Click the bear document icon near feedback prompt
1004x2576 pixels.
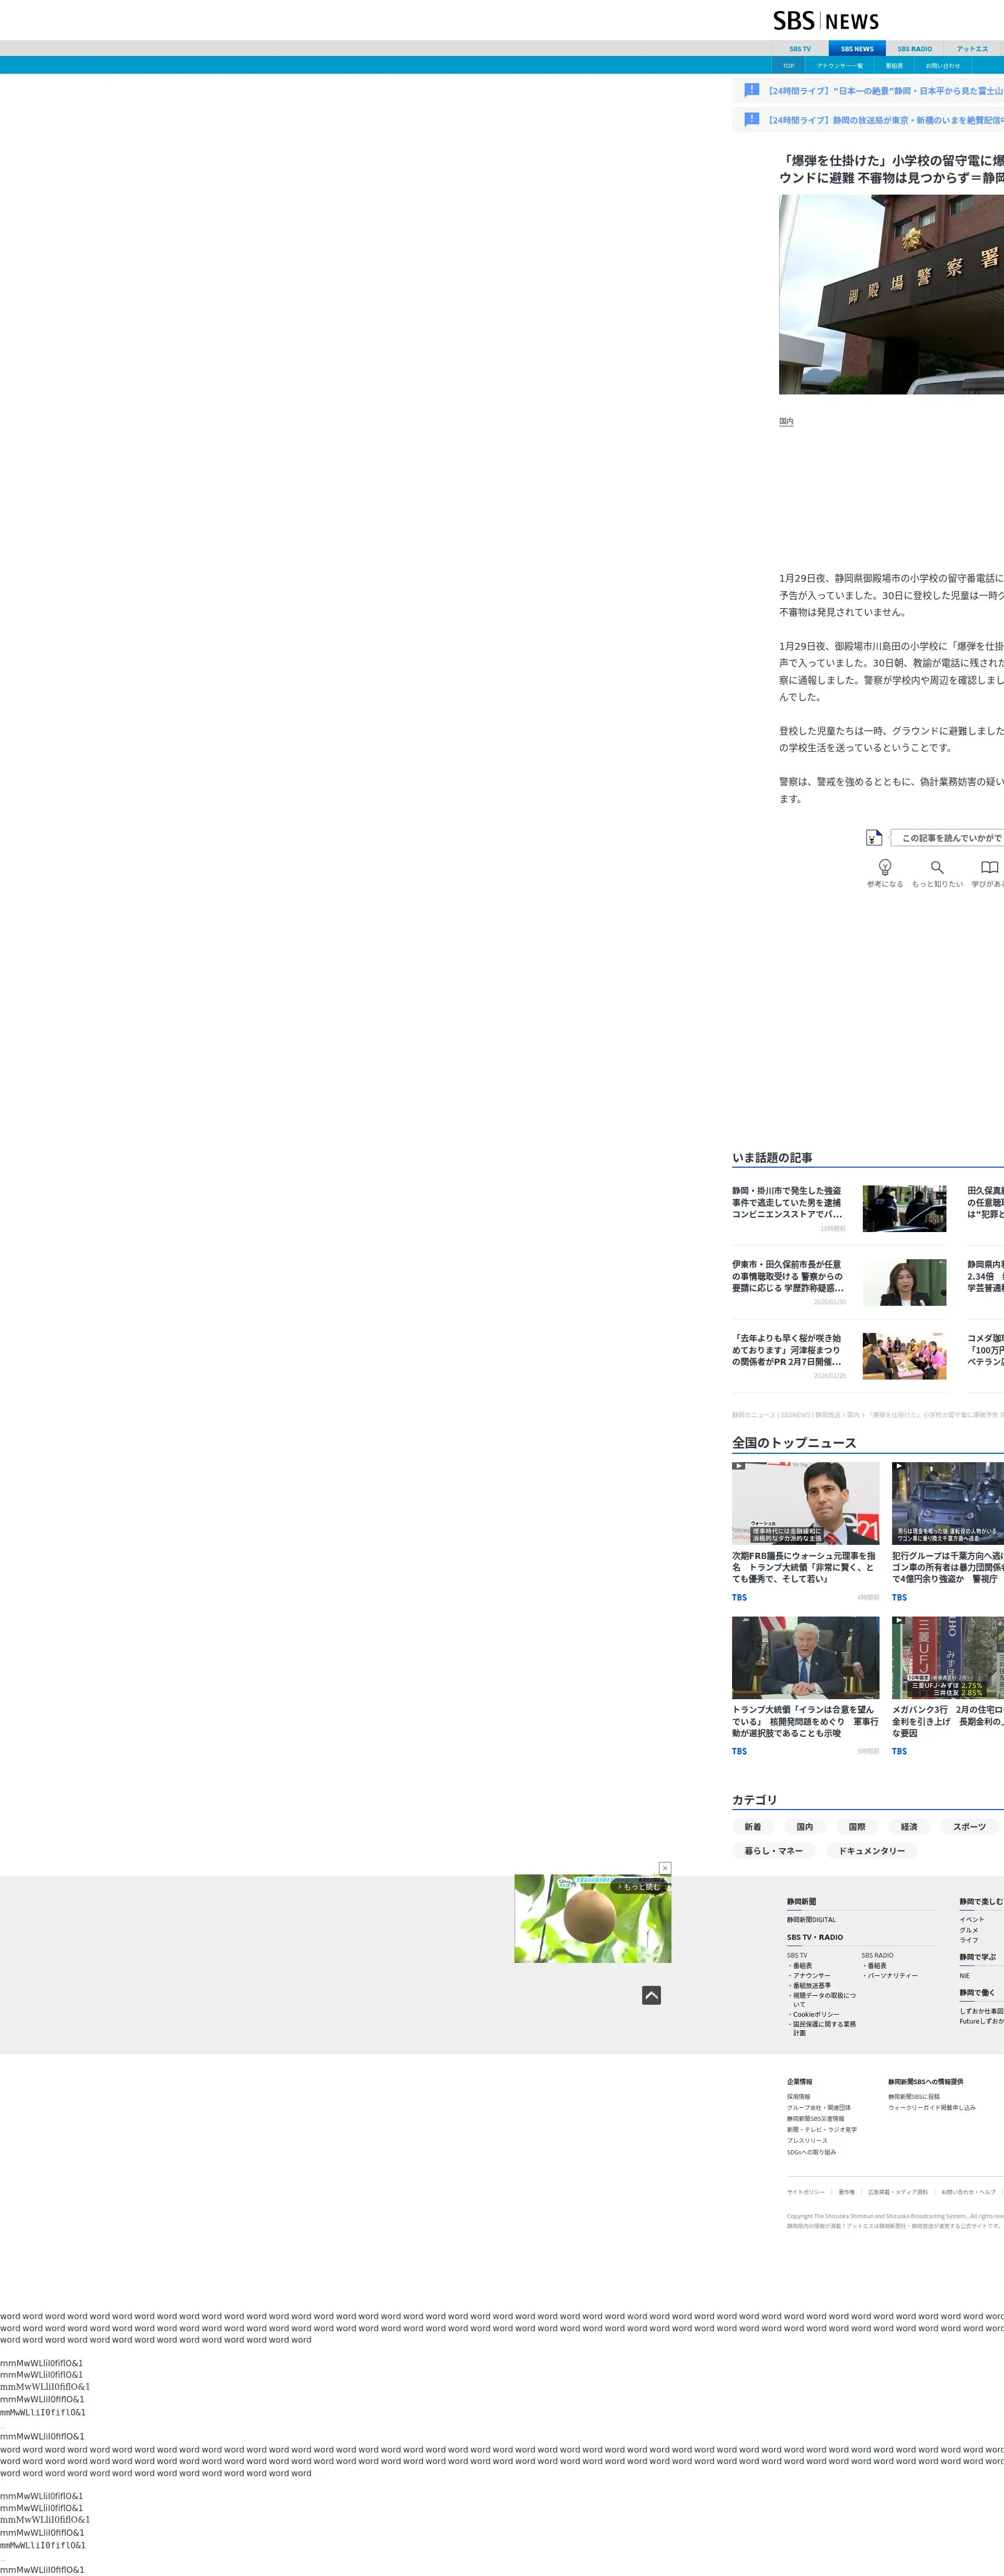coord(873,837)
